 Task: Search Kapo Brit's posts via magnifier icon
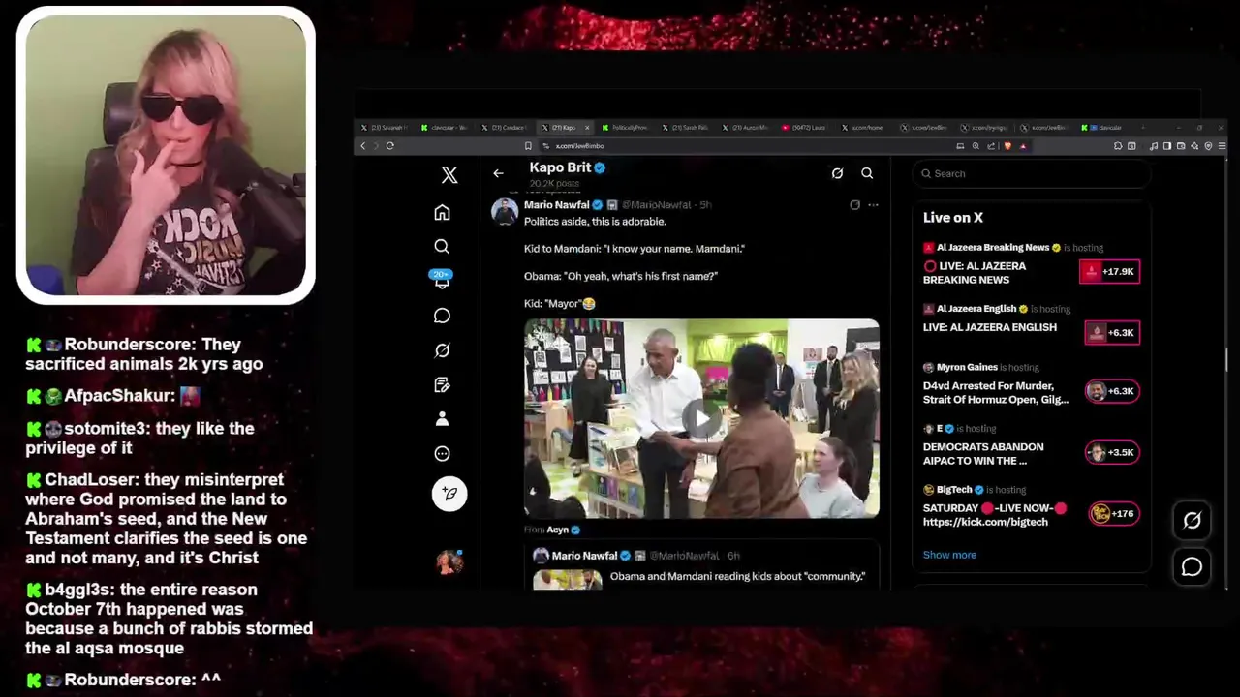[867, 173]
